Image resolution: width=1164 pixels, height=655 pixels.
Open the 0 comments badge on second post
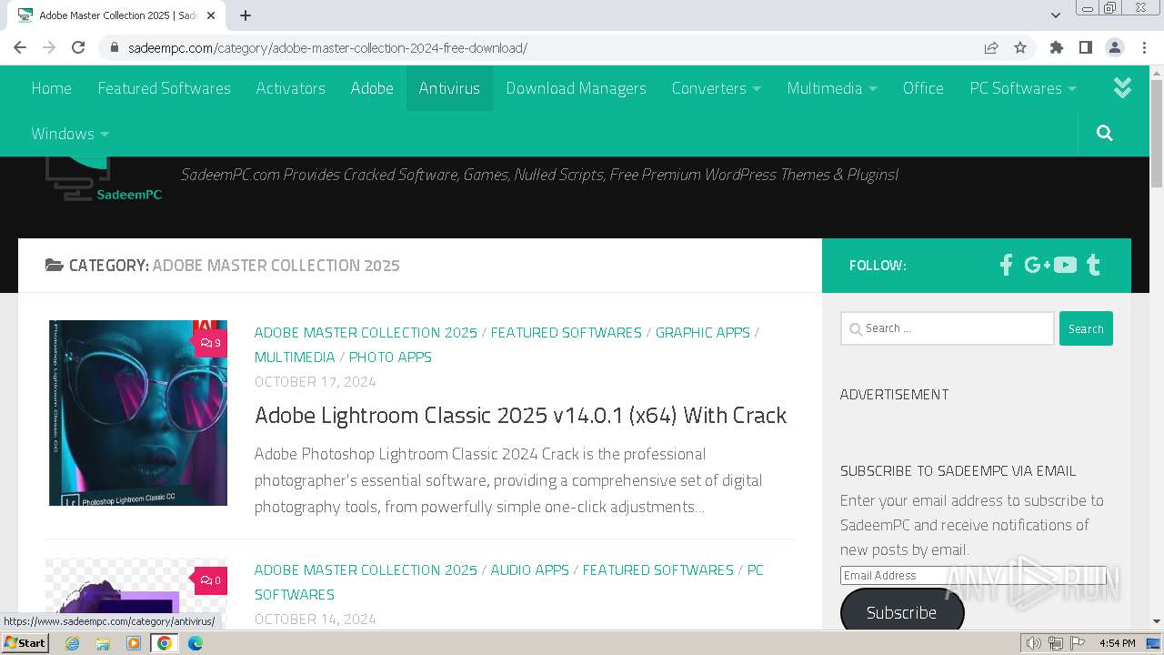click(210, 580)
